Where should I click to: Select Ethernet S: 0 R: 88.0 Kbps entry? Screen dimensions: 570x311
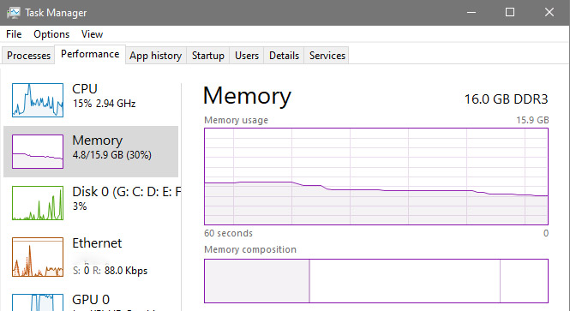click(x=91, y=257)
